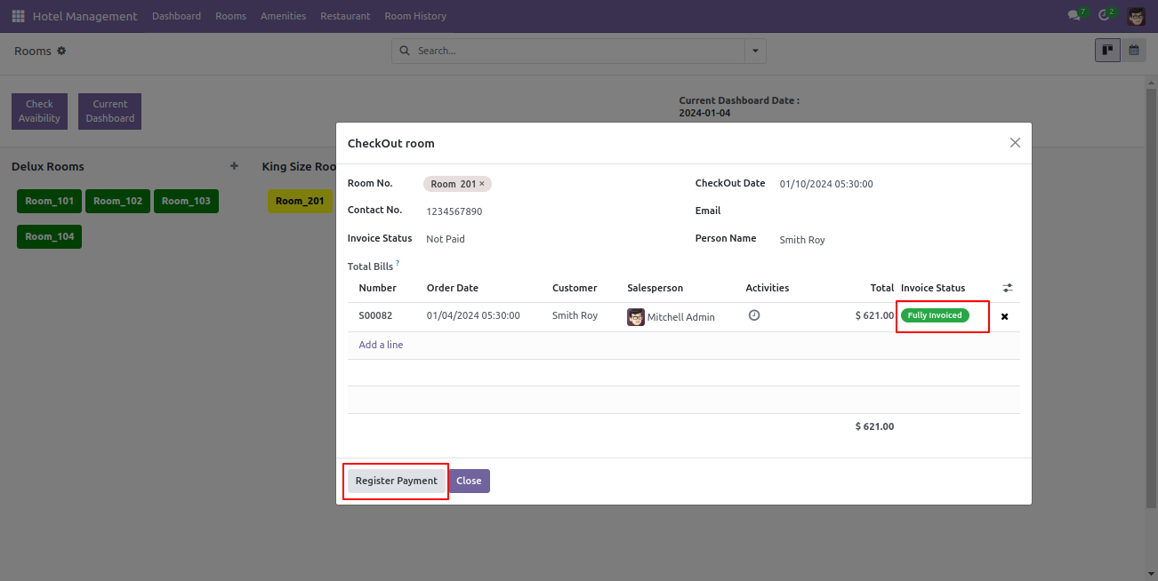Viewport: 1158px width, 581px height.
Task: Open Room_102 card
Action: tap(118, 201)
